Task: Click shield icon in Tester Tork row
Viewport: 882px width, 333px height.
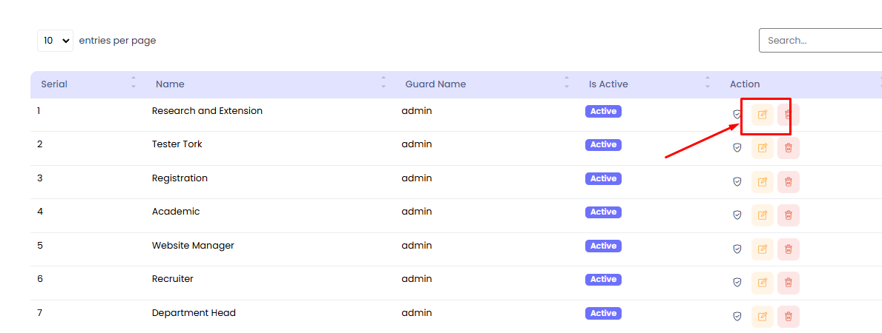Action: tap(737, 148)
